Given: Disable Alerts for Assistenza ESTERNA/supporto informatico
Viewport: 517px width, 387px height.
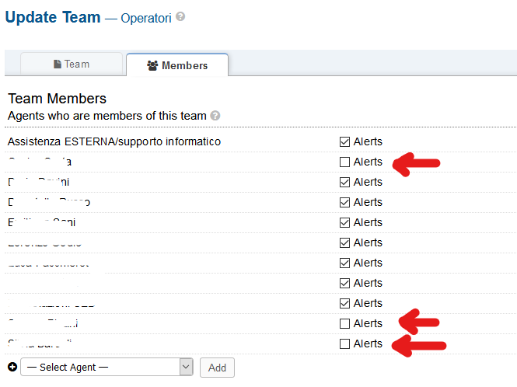Looking at the screenshot, I should [344, 142].
